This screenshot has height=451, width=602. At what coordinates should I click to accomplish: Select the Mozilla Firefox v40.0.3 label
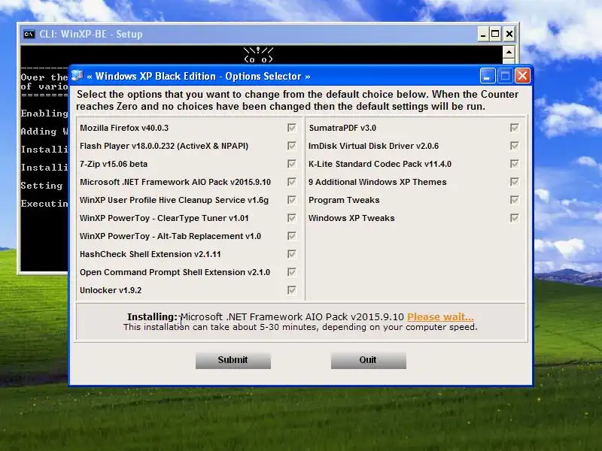124,128
